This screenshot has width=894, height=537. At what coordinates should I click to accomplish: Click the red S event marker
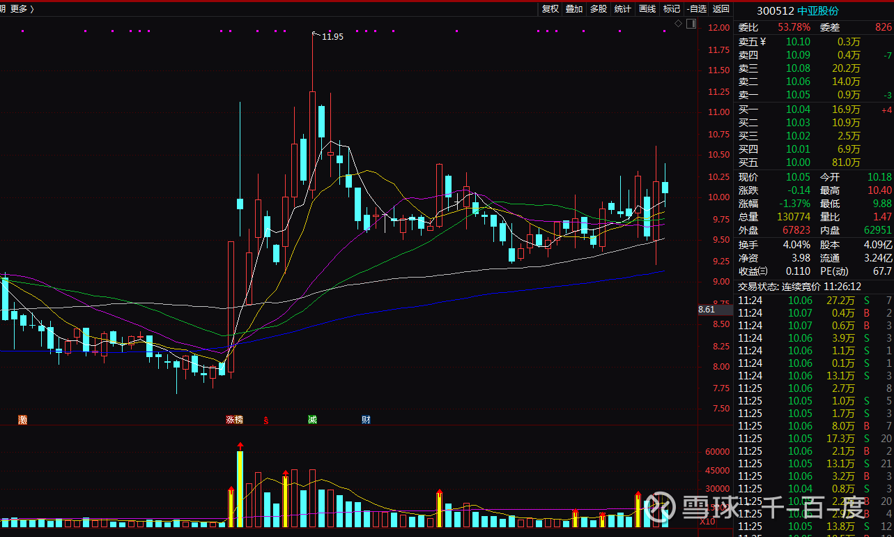pos(265,420)
